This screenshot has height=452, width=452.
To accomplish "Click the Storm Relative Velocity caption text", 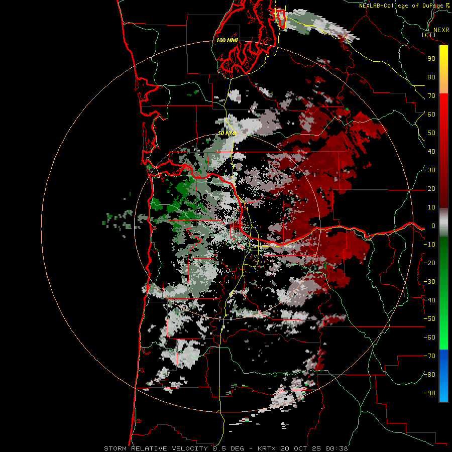I will [225, 448].
